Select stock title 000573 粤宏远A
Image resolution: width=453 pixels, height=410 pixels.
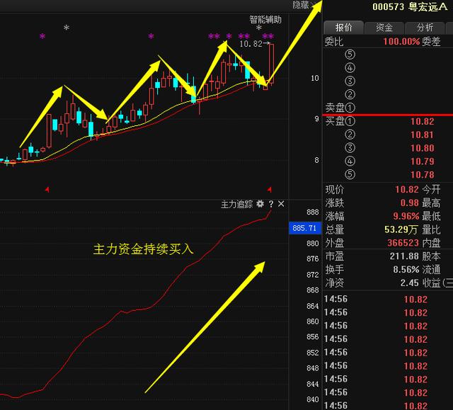(410, 6)
